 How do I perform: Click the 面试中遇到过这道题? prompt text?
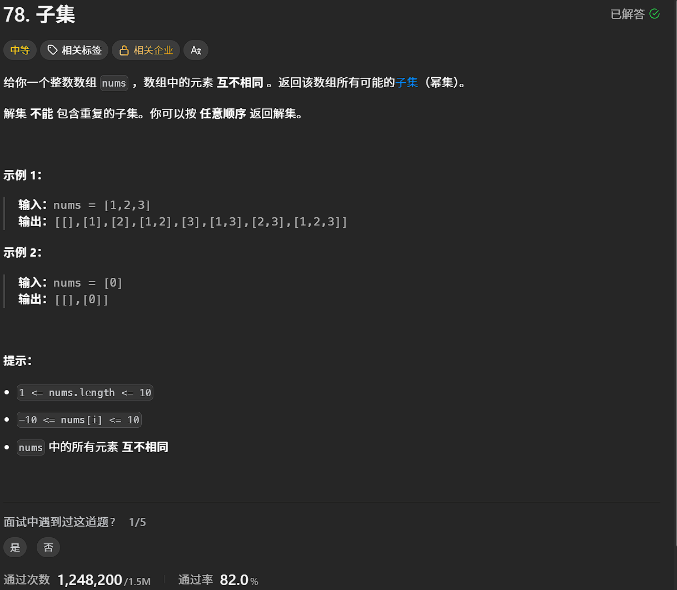[59, 522]
